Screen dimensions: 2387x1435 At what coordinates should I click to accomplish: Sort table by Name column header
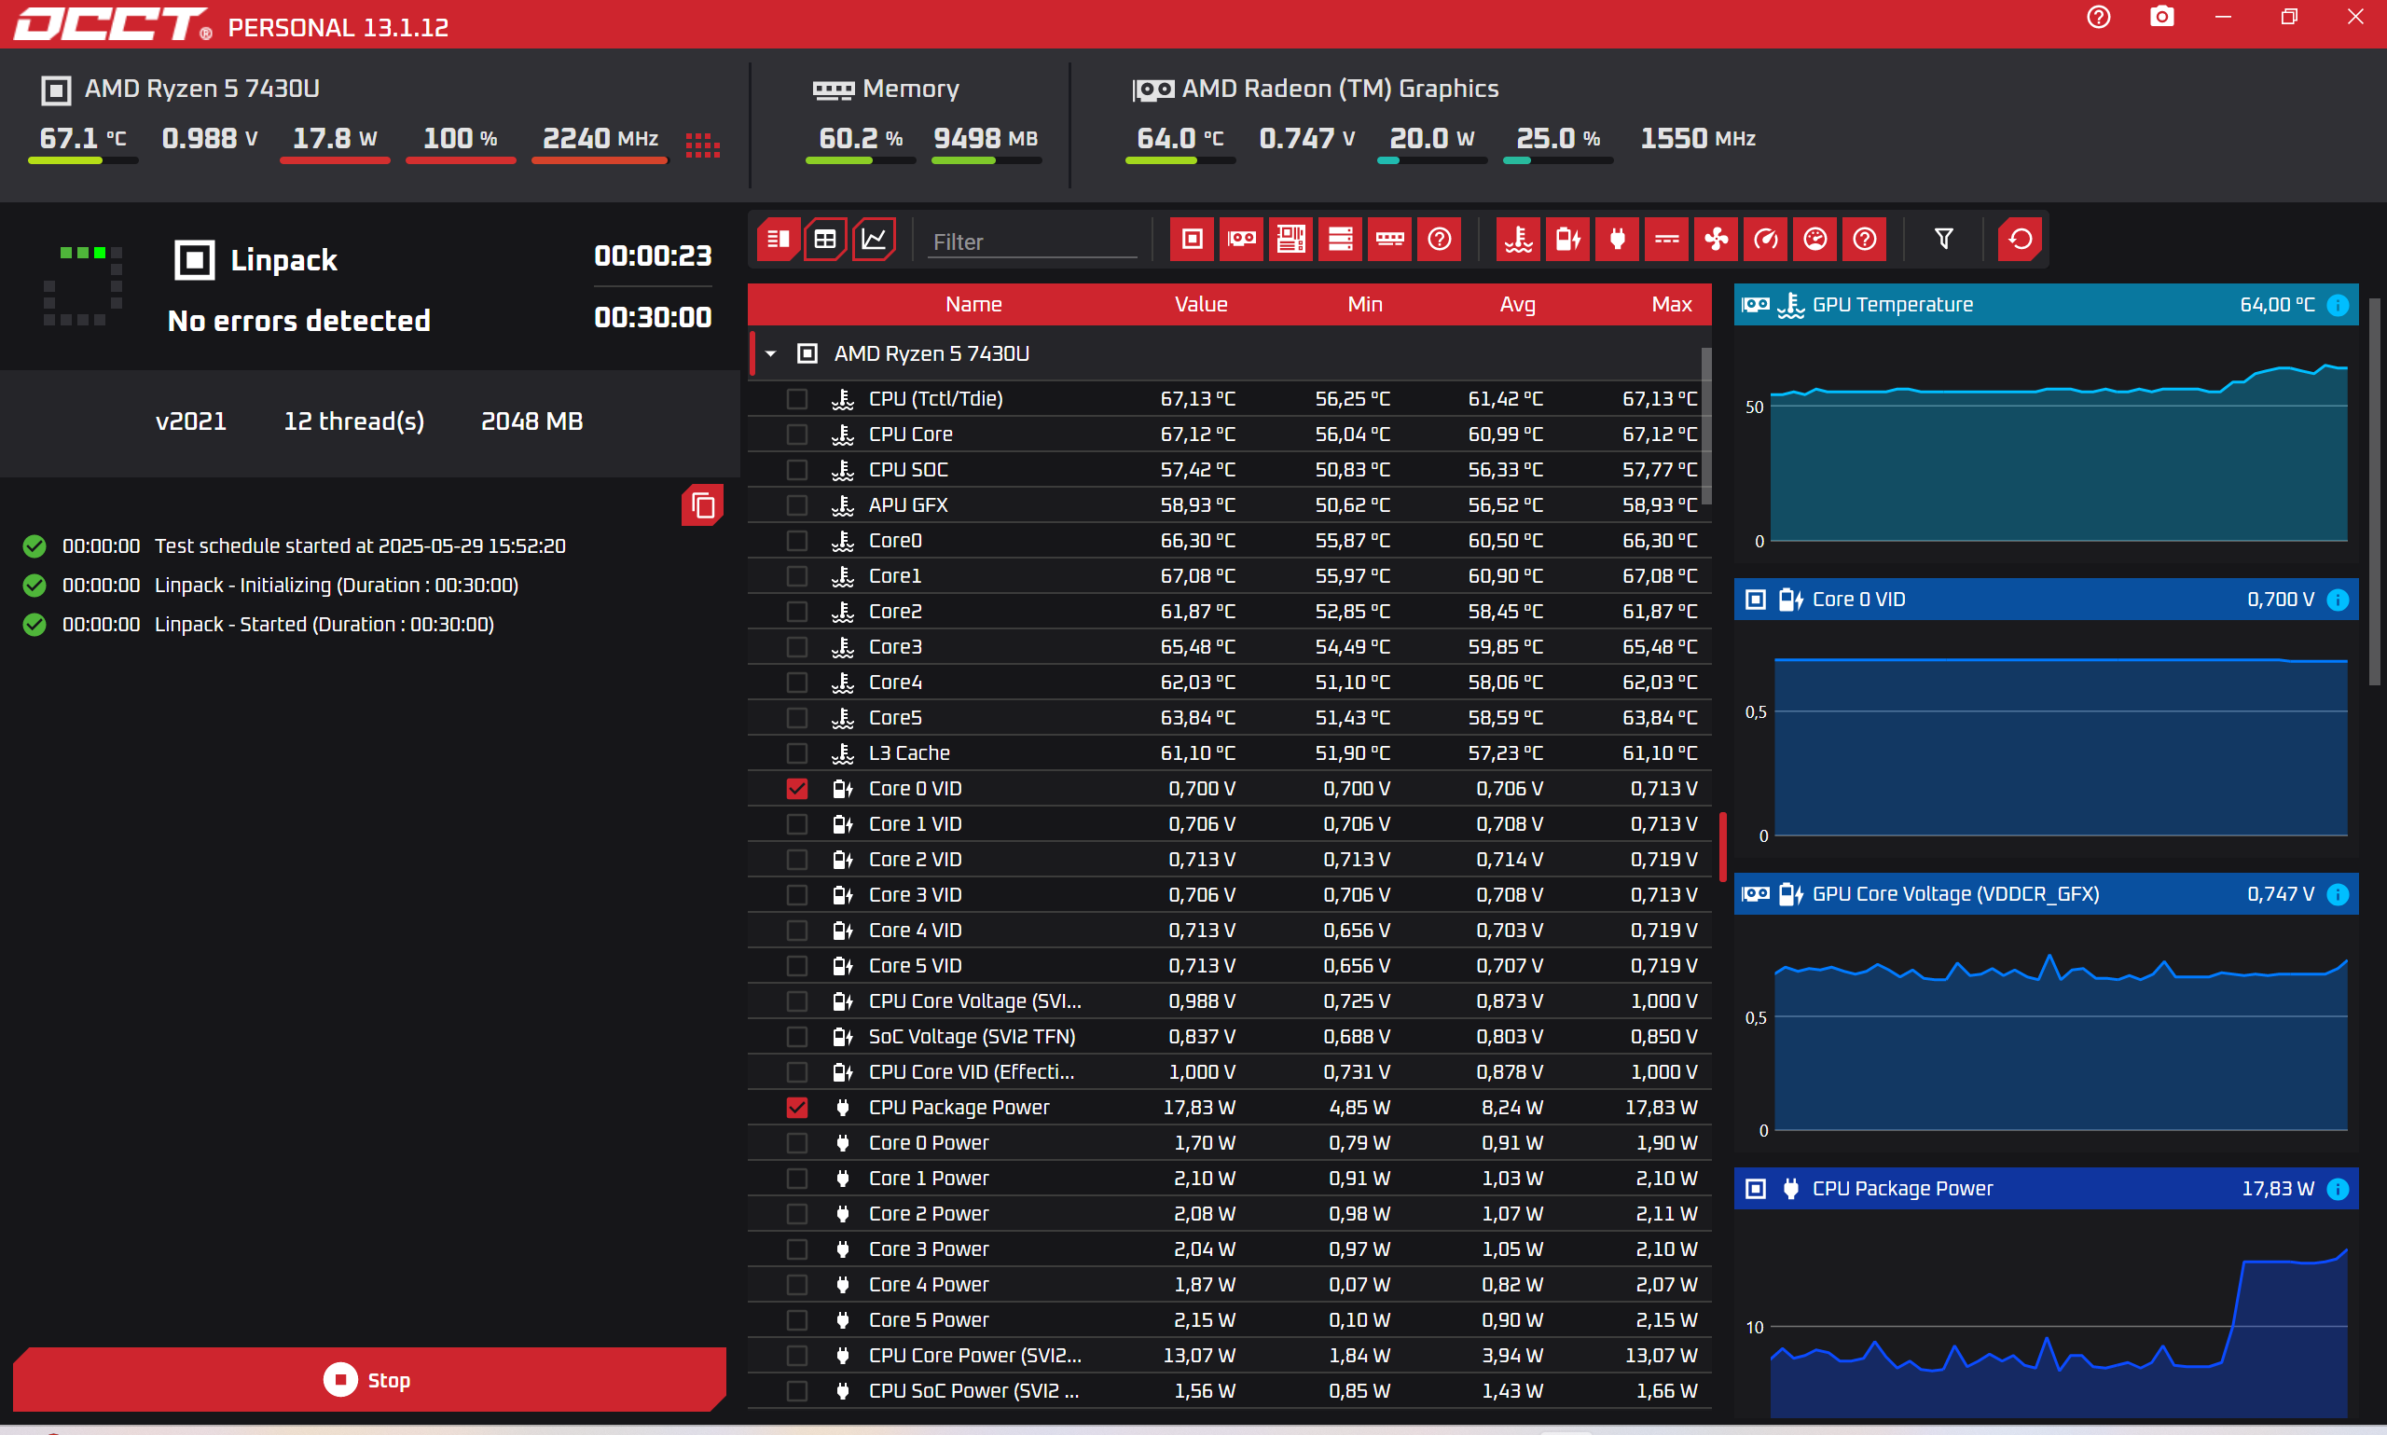[973, 305]
